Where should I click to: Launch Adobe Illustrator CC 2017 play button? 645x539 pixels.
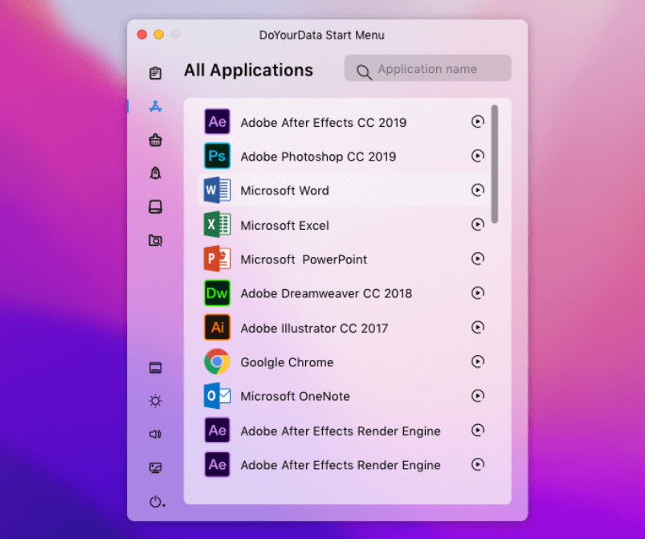click(478, 327)
